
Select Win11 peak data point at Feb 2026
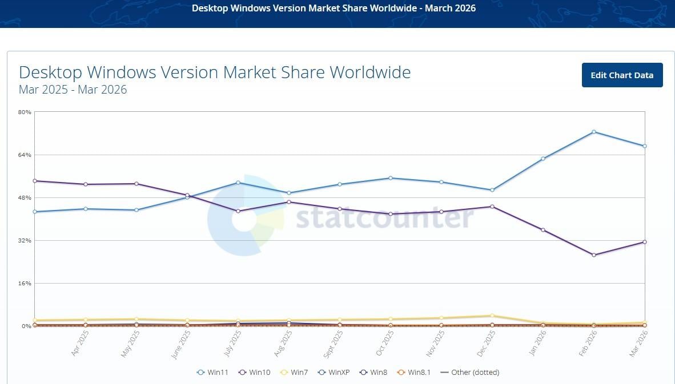coord(594,132)
